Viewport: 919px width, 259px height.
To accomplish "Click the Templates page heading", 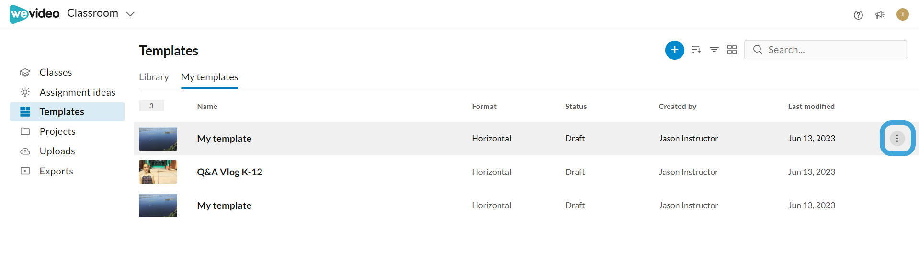I will [169, 51].
